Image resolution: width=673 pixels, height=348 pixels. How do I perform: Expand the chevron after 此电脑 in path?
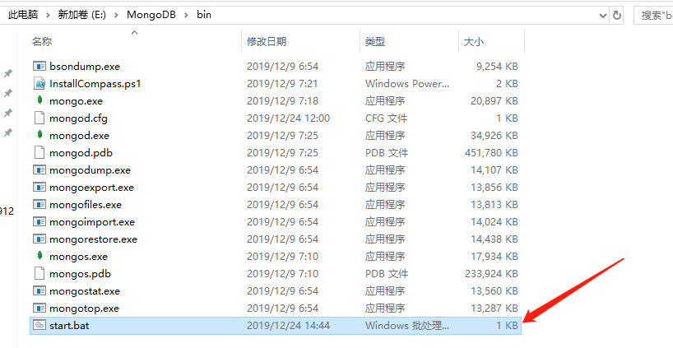click(48, 15)
